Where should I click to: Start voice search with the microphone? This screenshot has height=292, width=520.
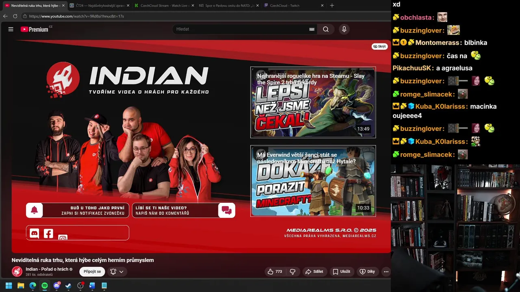344,29
